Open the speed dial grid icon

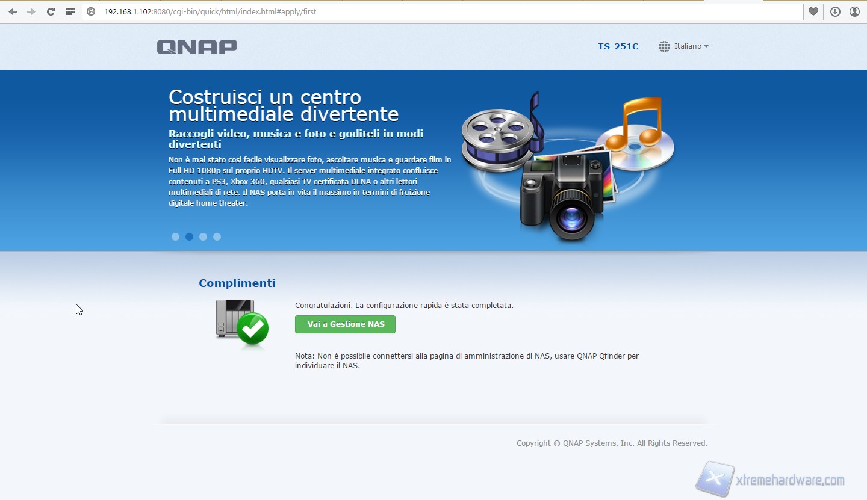tap(70, 11)
